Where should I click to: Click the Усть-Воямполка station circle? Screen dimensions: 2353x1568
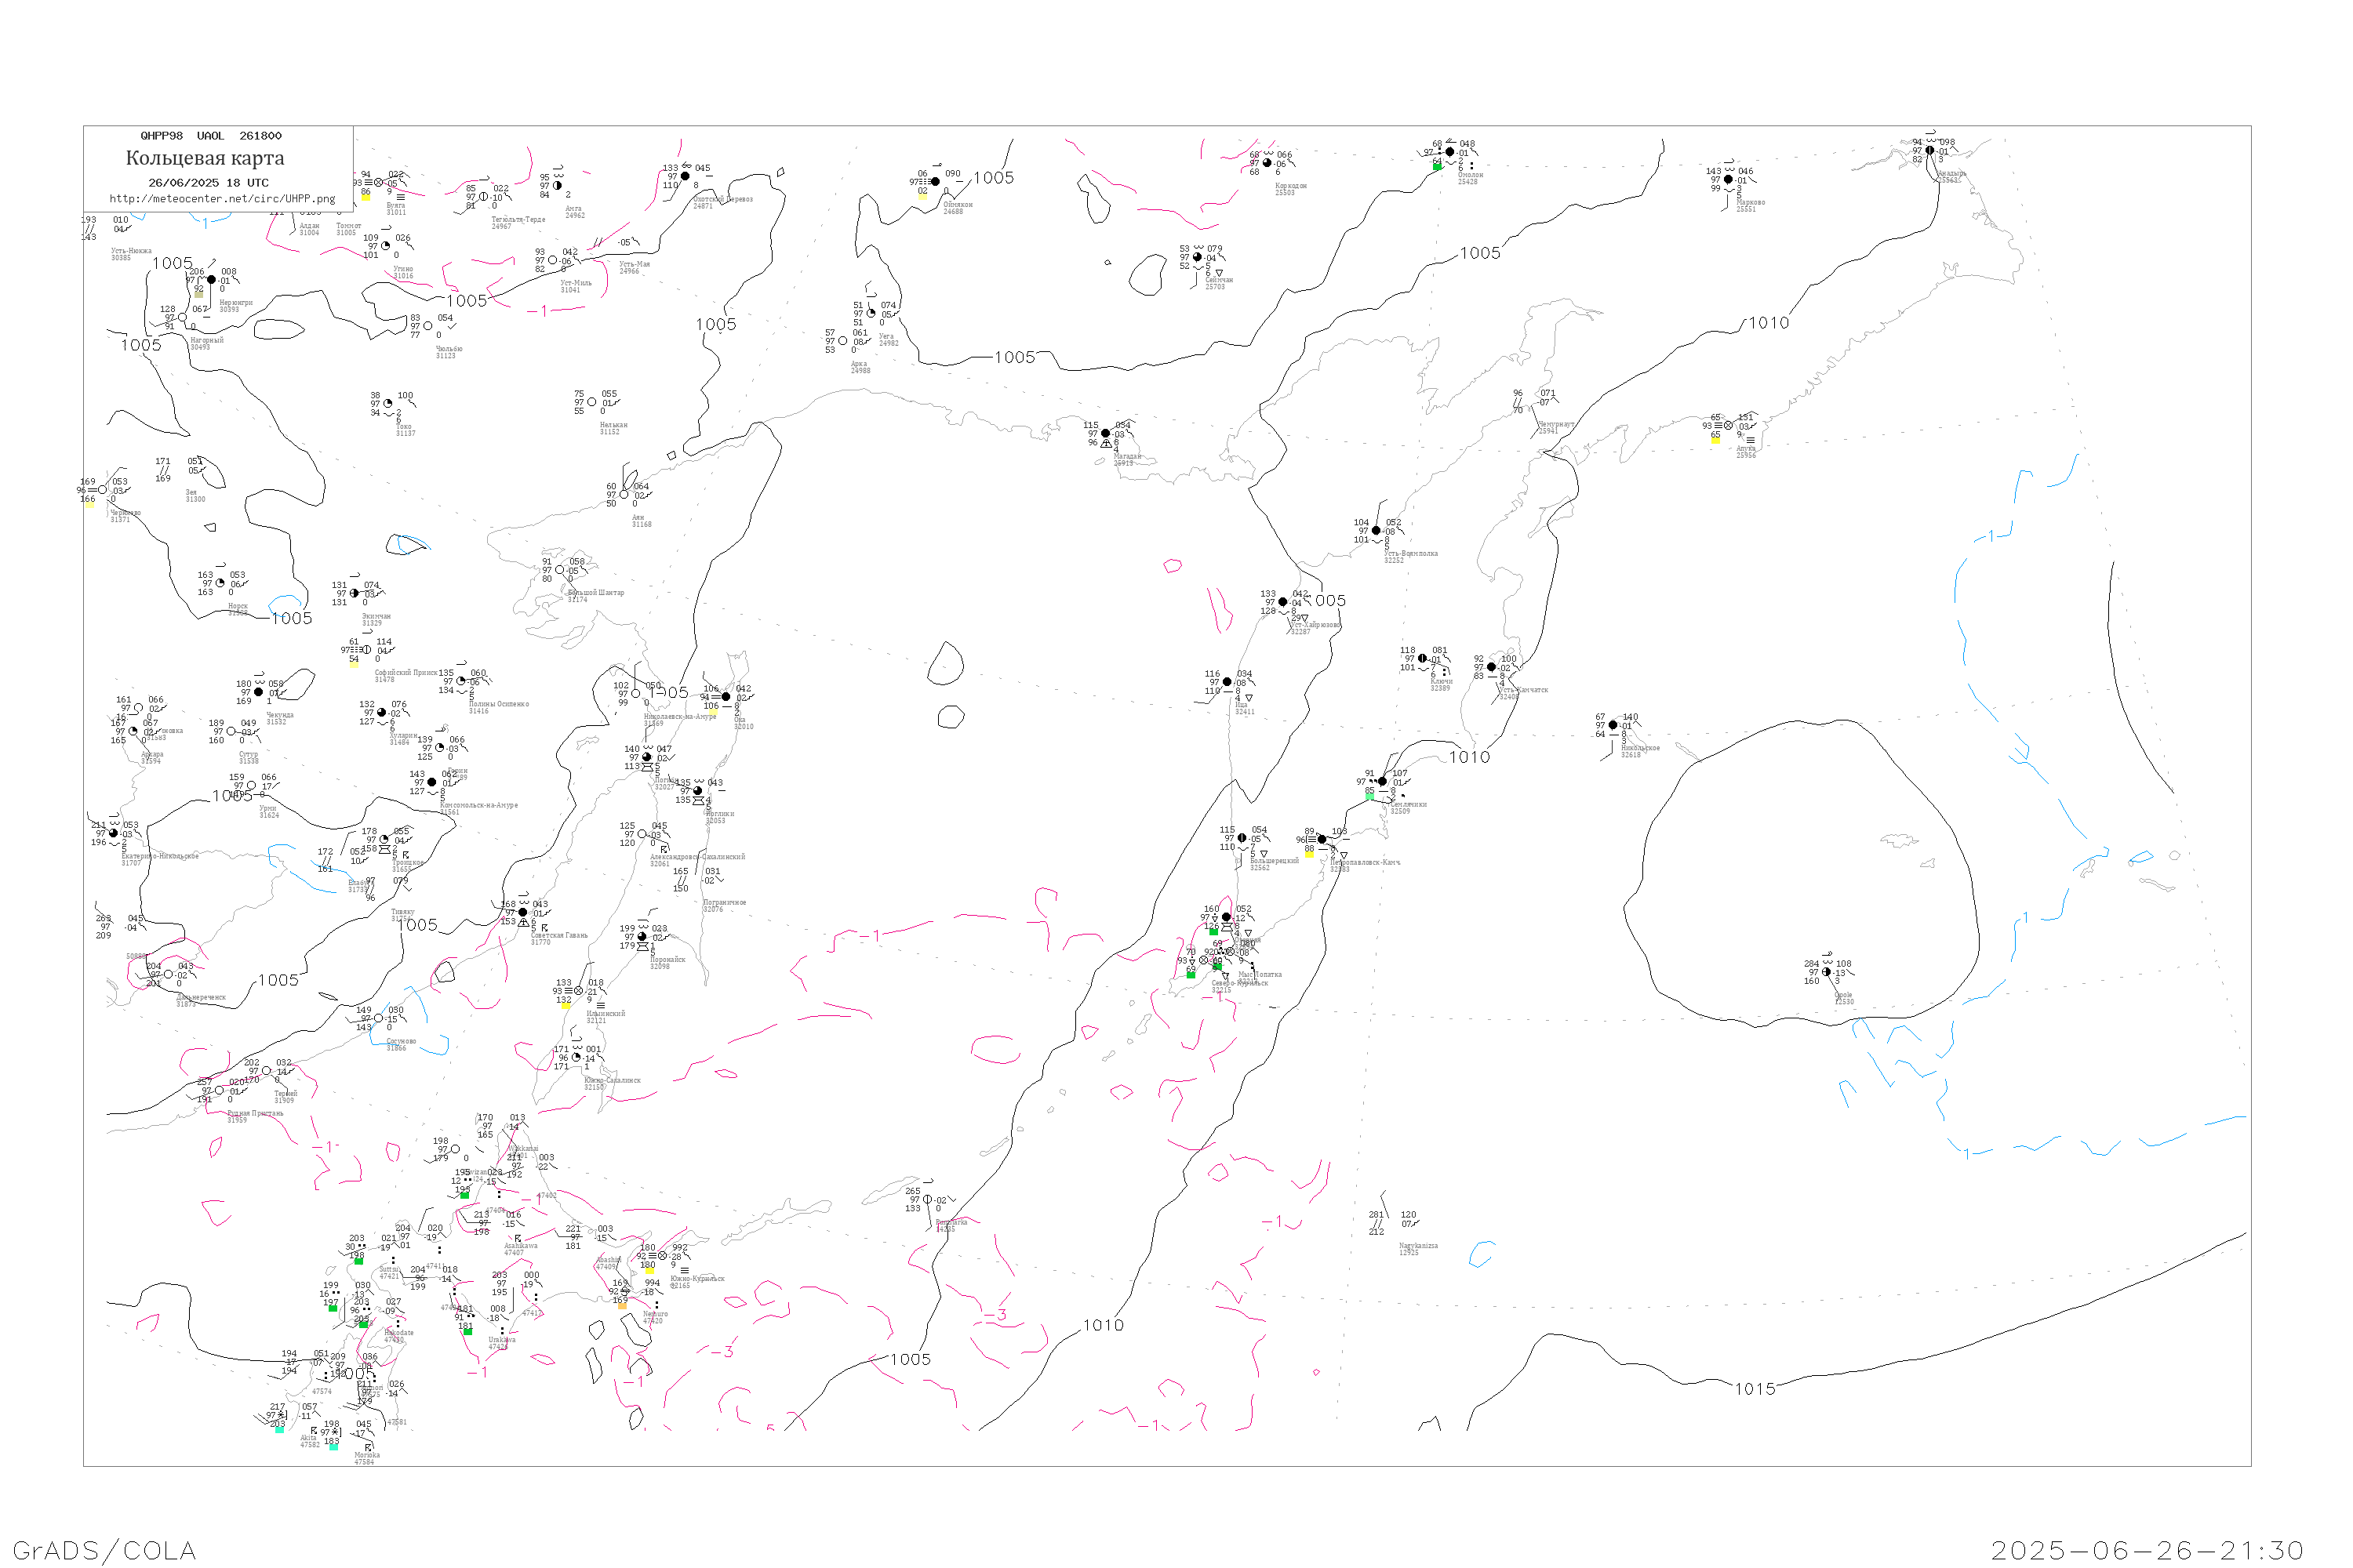pyautogui.click(x=1377, y=531)
